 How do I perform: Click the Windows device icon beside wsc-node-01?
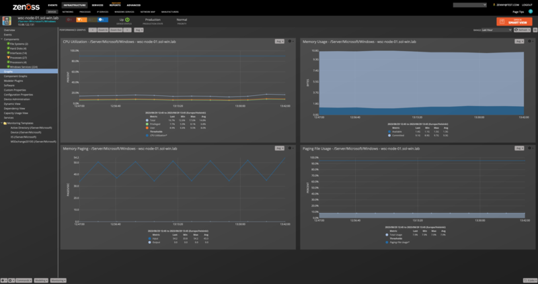coord(7,21)
